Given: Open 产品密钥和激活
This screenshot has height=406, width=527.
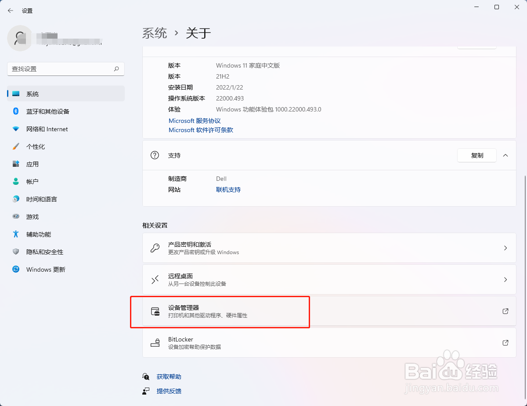Looking at the screenshot, I should click(x=329, y=248).
